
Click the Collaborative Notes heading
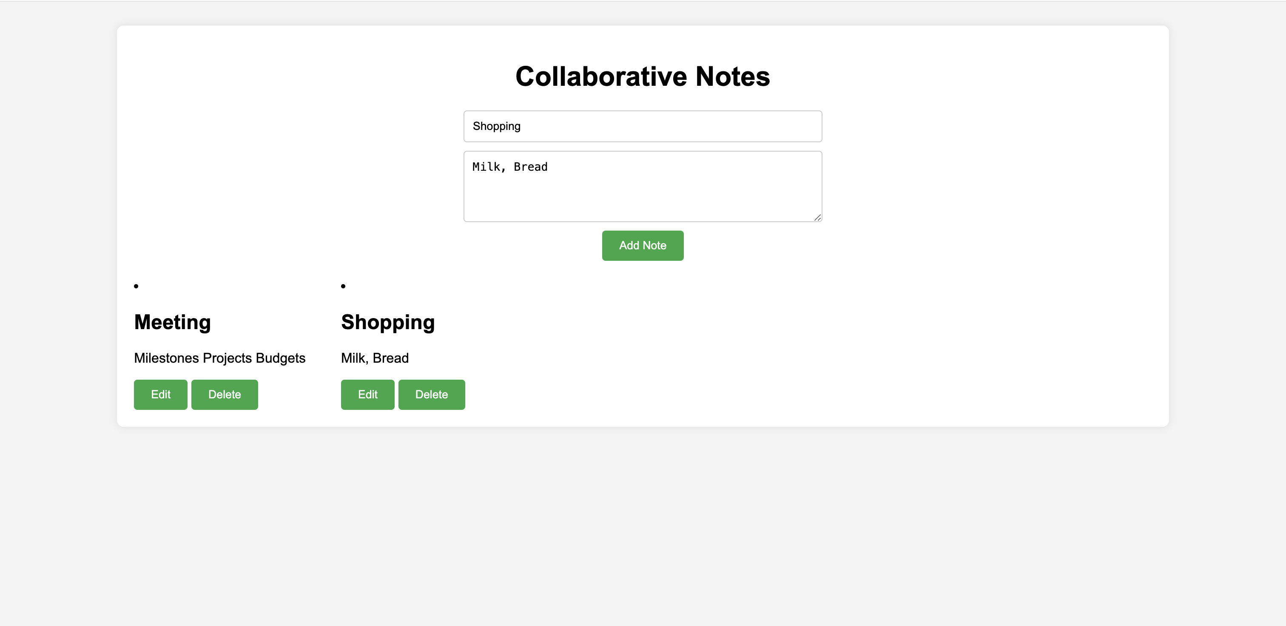(643, 76)
